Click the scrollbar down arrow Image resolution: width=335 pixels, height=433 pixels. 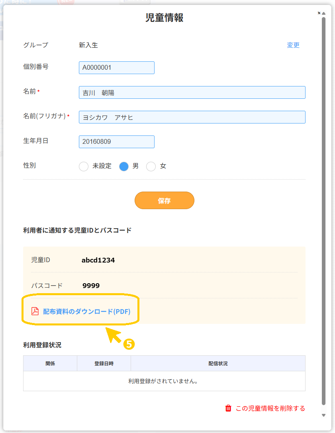point(324,415)
